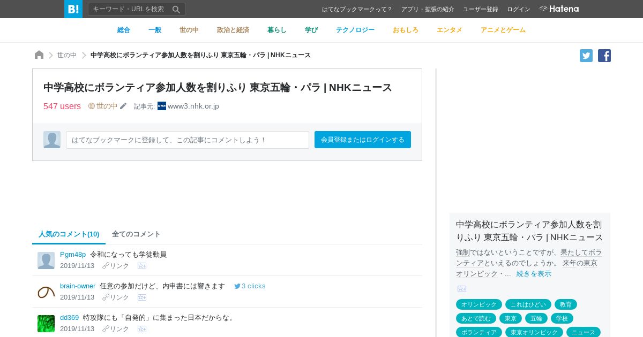
Task: Add star to Pgm48p's comment
Action: click(142, 266)
